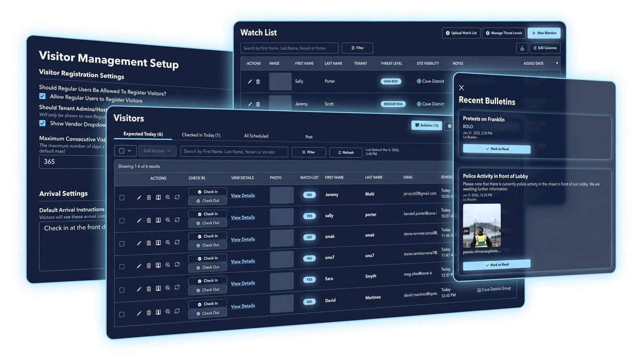Click magnifier icon in Jeremy's visitor row
This screenshot has height=357, width=640.
click(x=167, y=197)
